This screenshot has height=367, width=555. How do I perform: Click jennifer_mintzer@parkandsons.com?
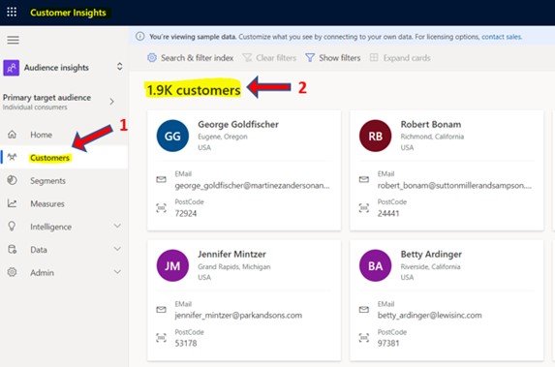(x=238, y=316)
